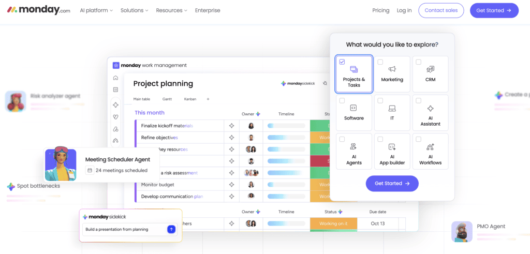Click Get Started in the top navigation
Screen dimensions: 530x254
[x=494, y=10]
